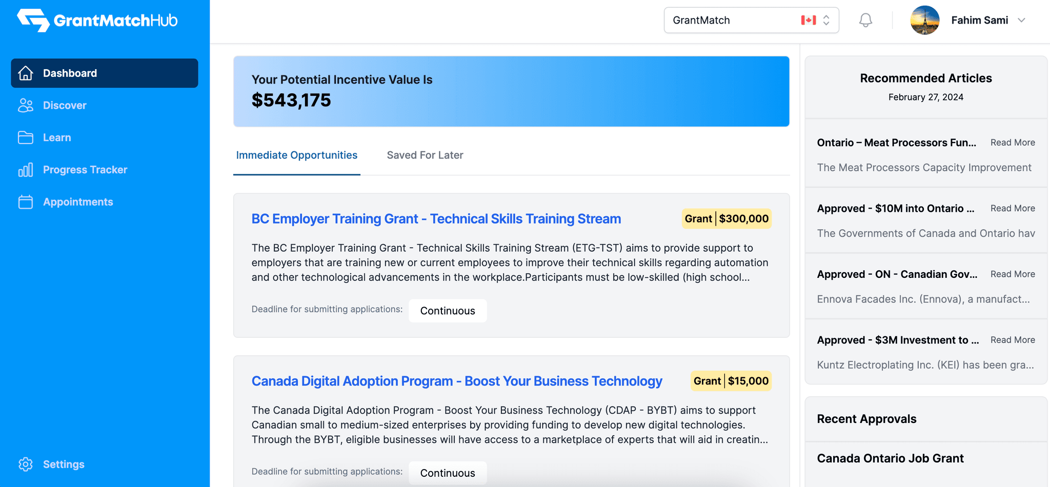This screenshot has height=487, width=1050.
Task: Click the Canada Ontario Job Grant approval
Action: pyautogui.click(x=890, y=458)
